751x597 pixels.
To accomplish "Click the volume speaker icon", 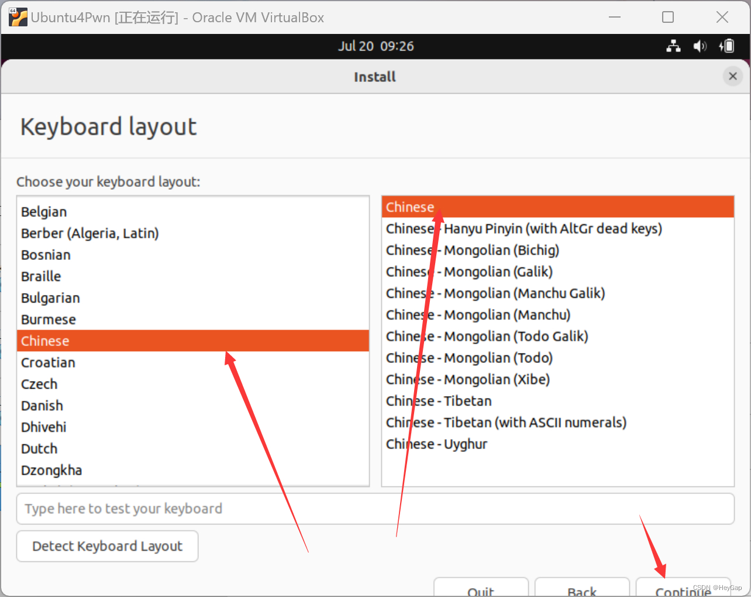I will click(x=700, y=46).
